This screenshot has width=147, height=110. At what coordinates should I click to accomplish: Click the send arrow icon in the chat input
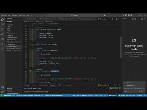(142, 91)
